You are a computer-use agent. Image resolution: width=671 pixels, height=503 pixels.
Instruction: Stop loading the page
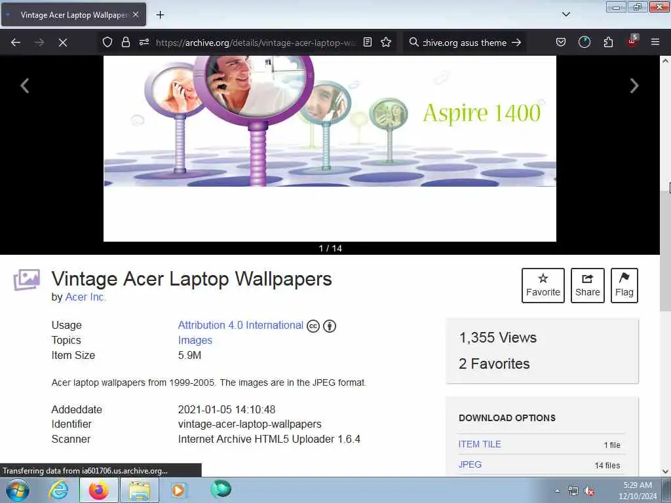click(x=62, y=43)
